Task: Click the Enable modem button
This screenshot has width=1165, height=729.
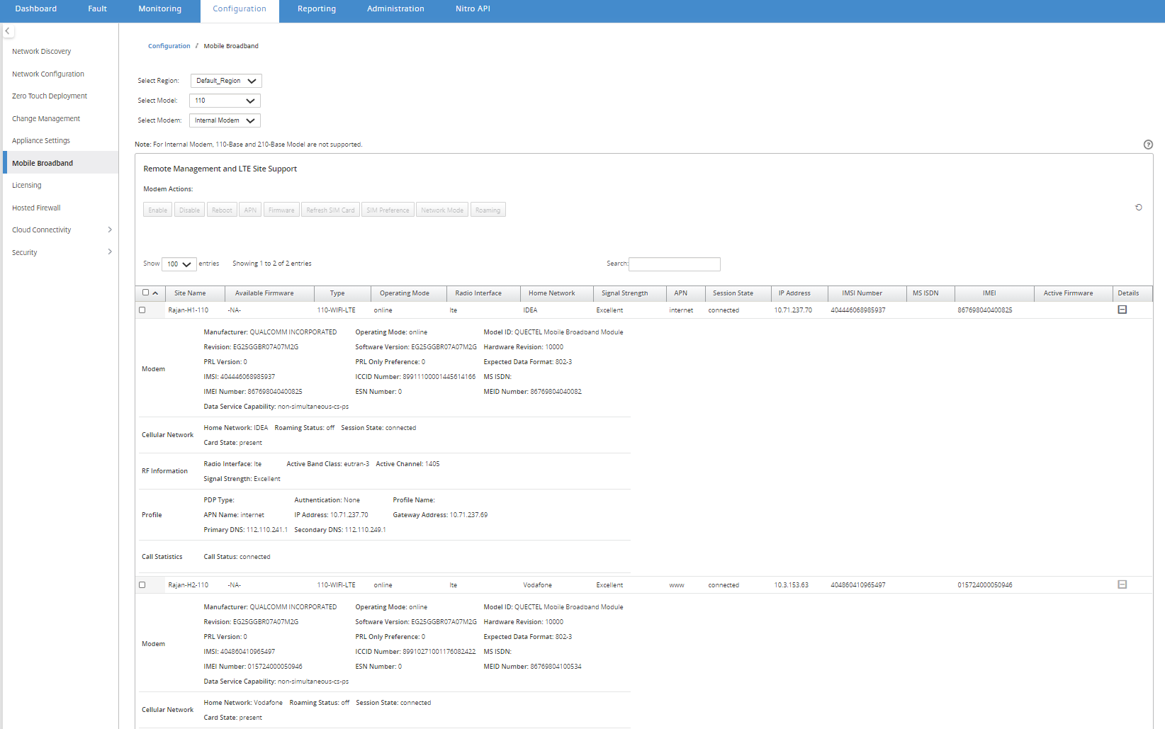Action: coord(158,210)
